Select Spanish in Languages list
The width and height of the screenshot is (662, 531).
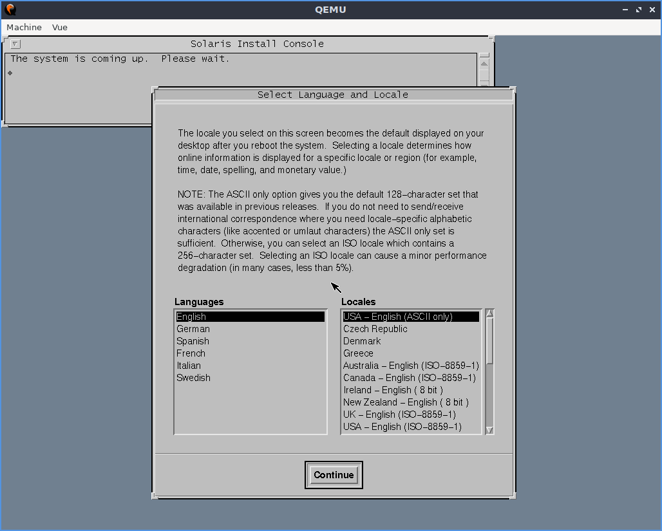(251, 341)
